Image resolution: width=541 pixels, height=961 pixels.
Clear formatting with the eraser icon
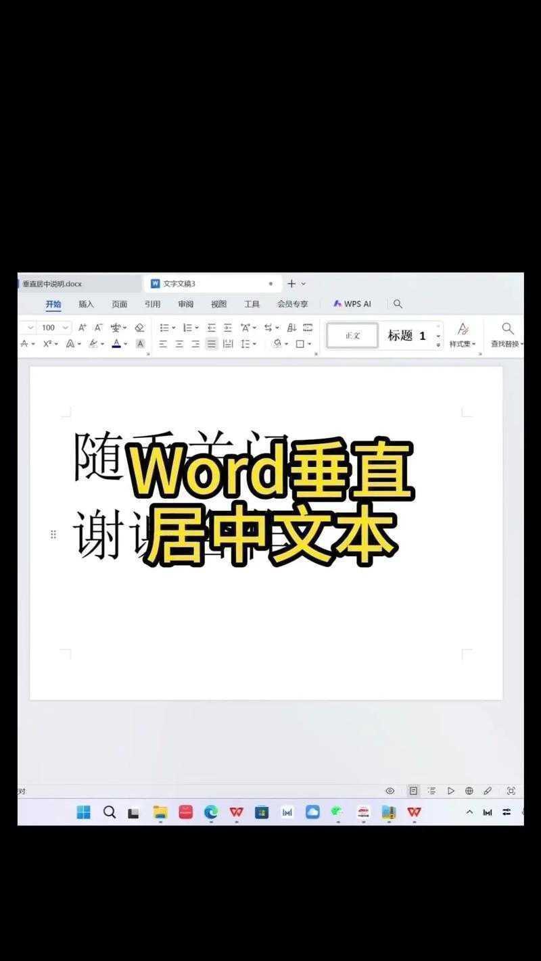tap(139, 327)
